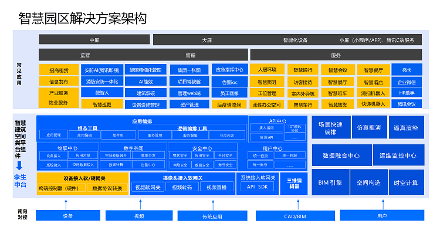Select the 智慧巡更 box

point(102,104)
